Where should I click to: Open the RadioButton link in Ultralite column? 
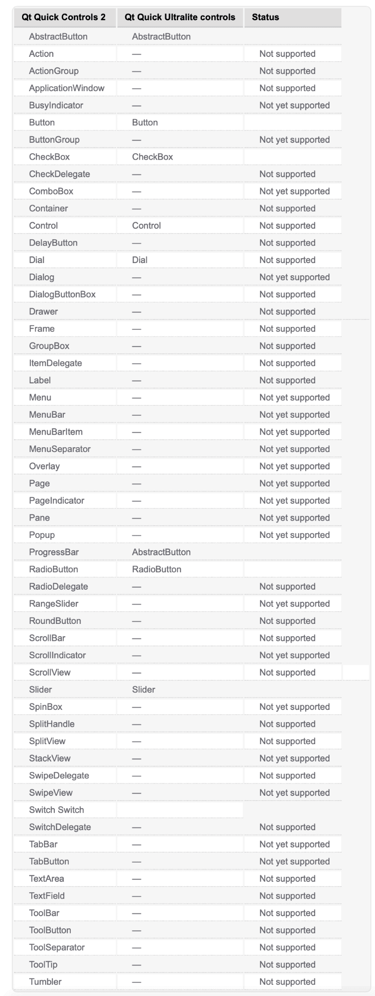pos(157,569)
